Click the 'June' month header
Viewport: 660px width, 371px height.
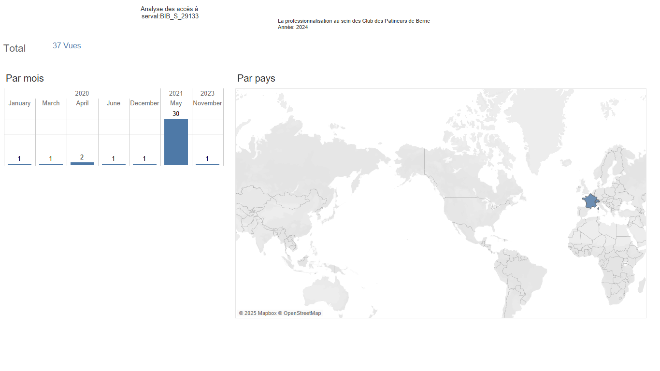click(x=114, y=103)
